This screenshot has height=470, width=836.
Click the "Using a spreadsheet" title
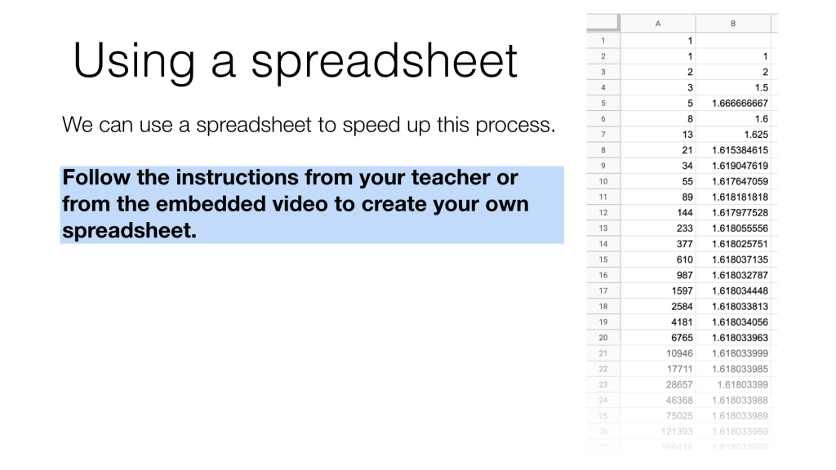click(296, 60)
